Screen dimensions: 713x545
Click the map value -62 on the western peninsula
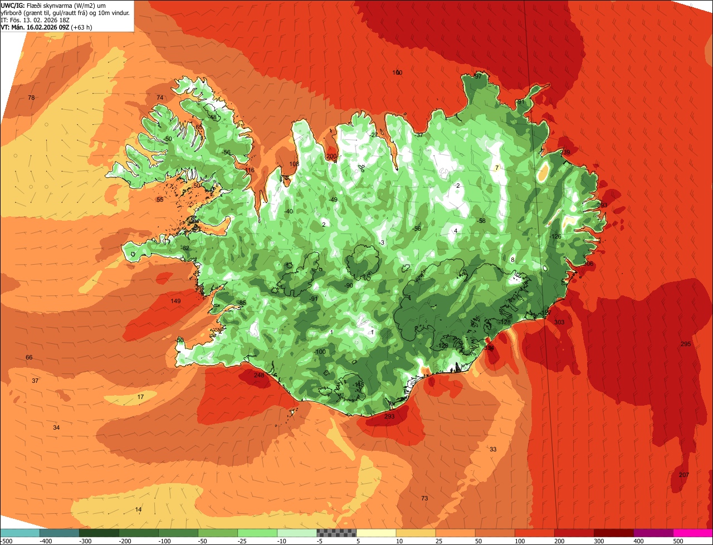185,249
